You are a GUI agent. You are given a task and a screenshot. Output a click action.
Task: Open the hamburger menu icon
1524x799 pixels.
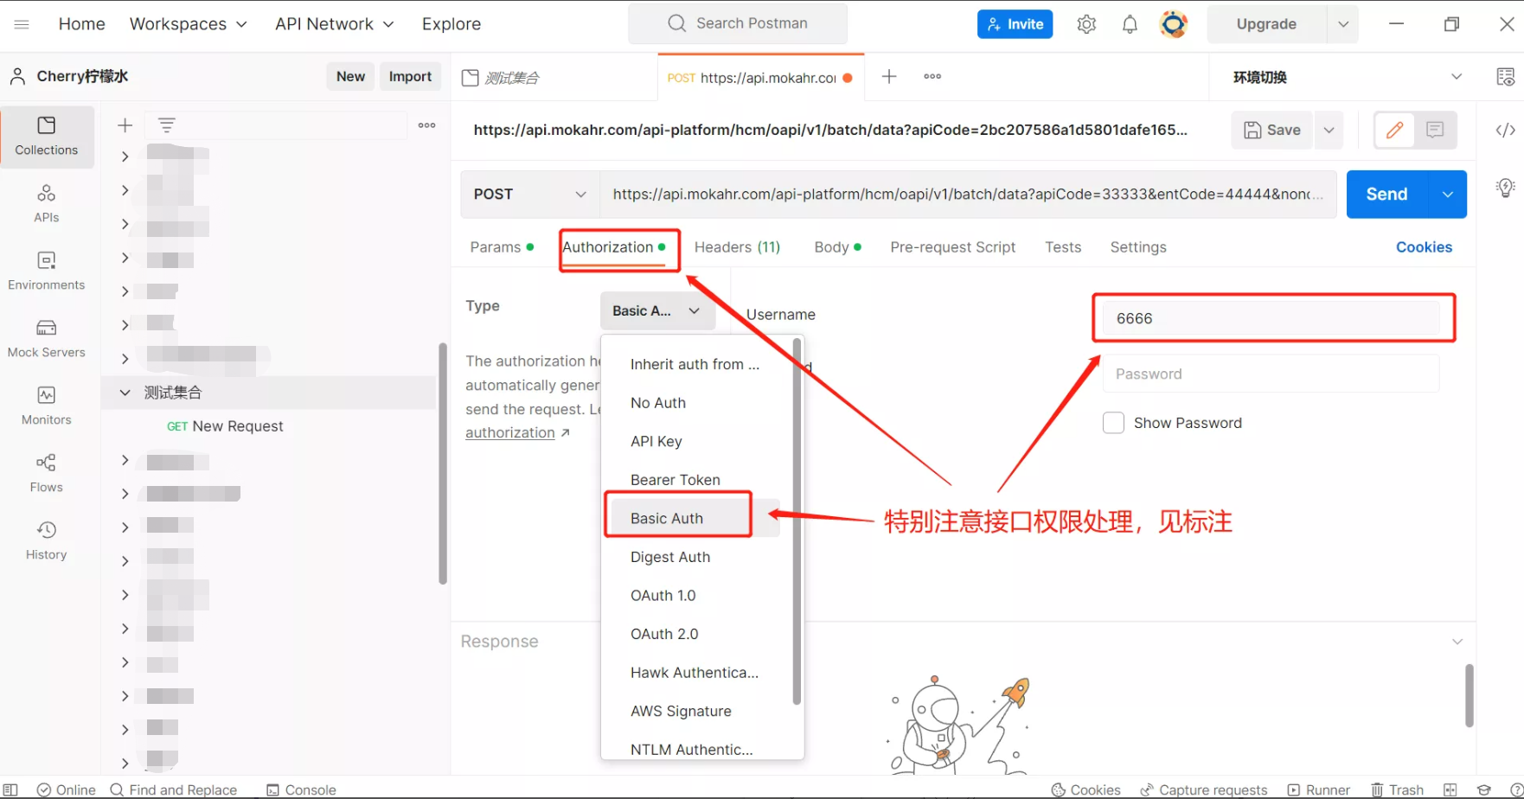[22, 24]
